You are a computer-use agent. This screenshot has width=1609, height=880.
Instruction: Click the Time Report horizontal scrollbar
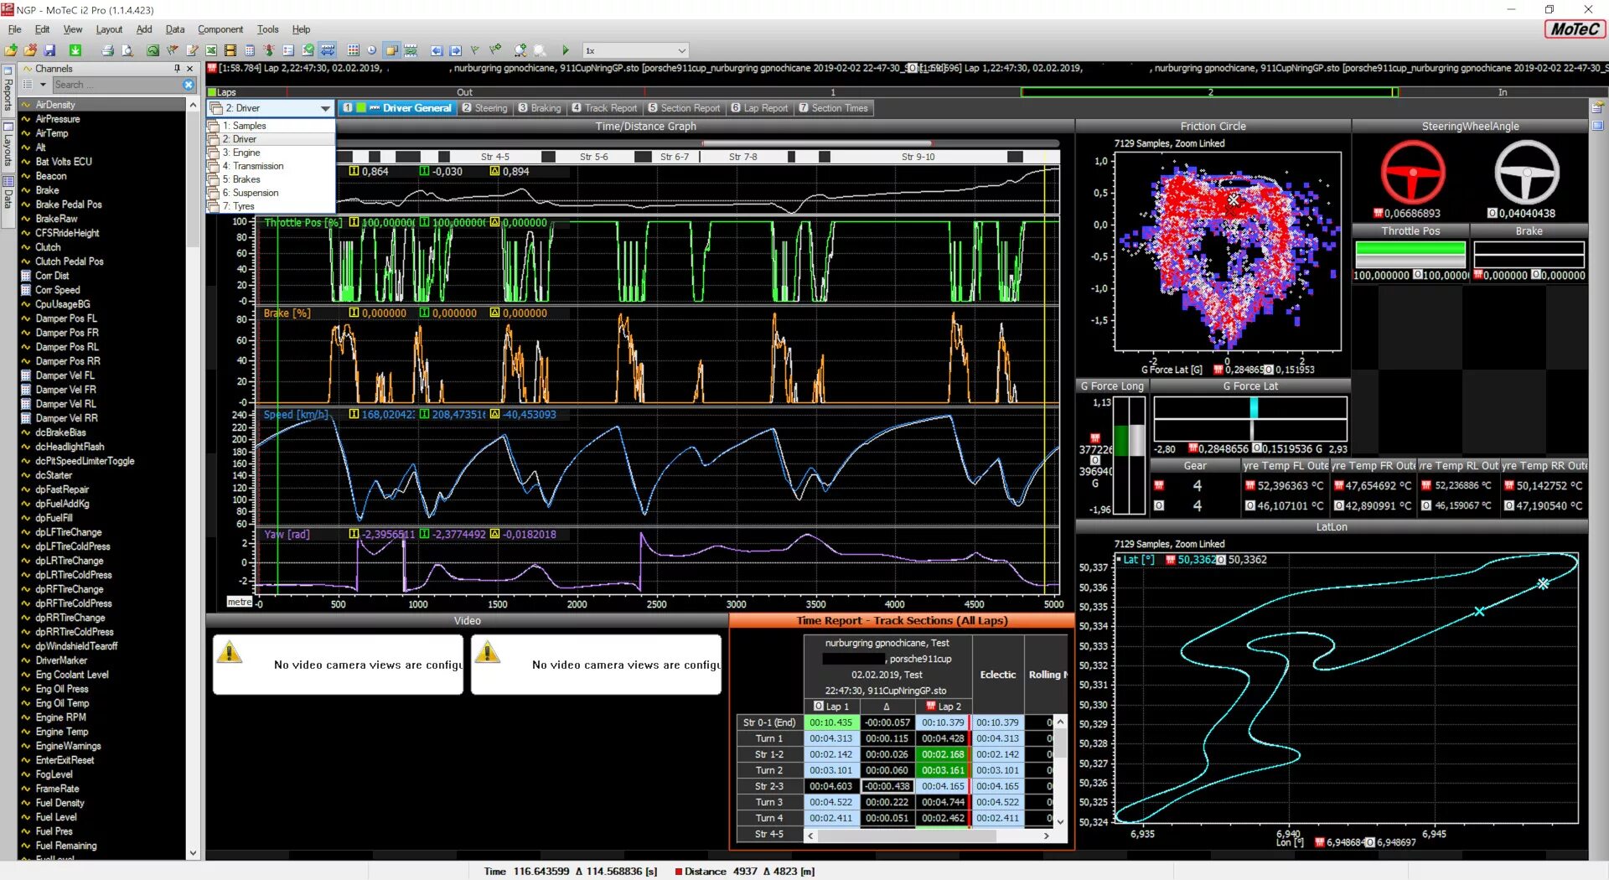point(928,836)
